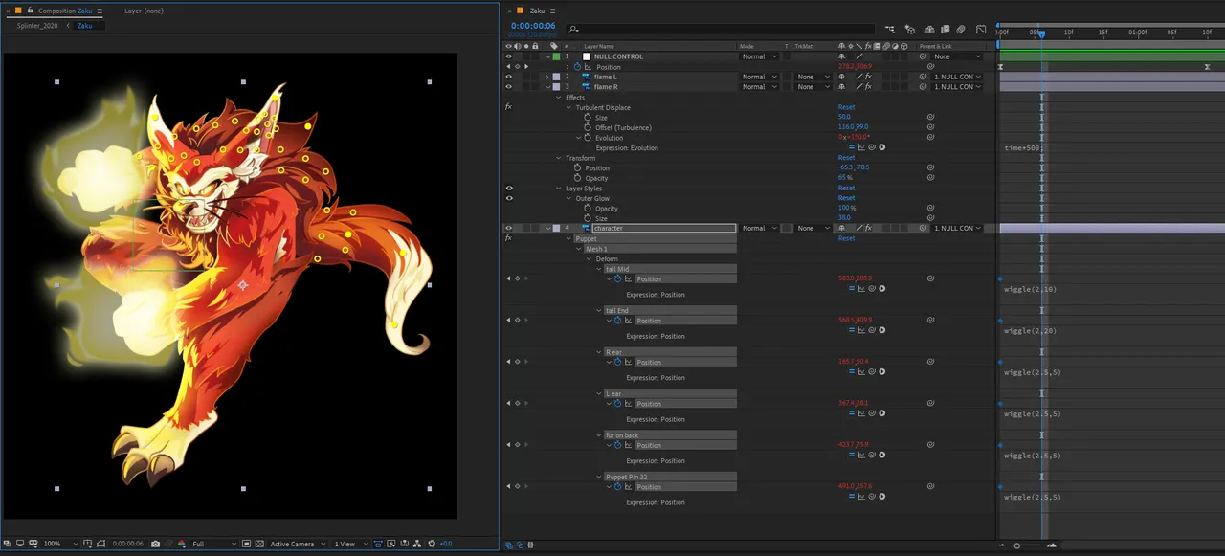Viewport: 1225px width, 556px height.
Task: Add keyframe diamond for tail Mid Position
Action: click(517, 279)
